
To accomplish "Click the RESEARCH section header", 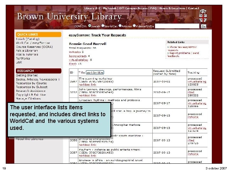I will pos(38,71).
